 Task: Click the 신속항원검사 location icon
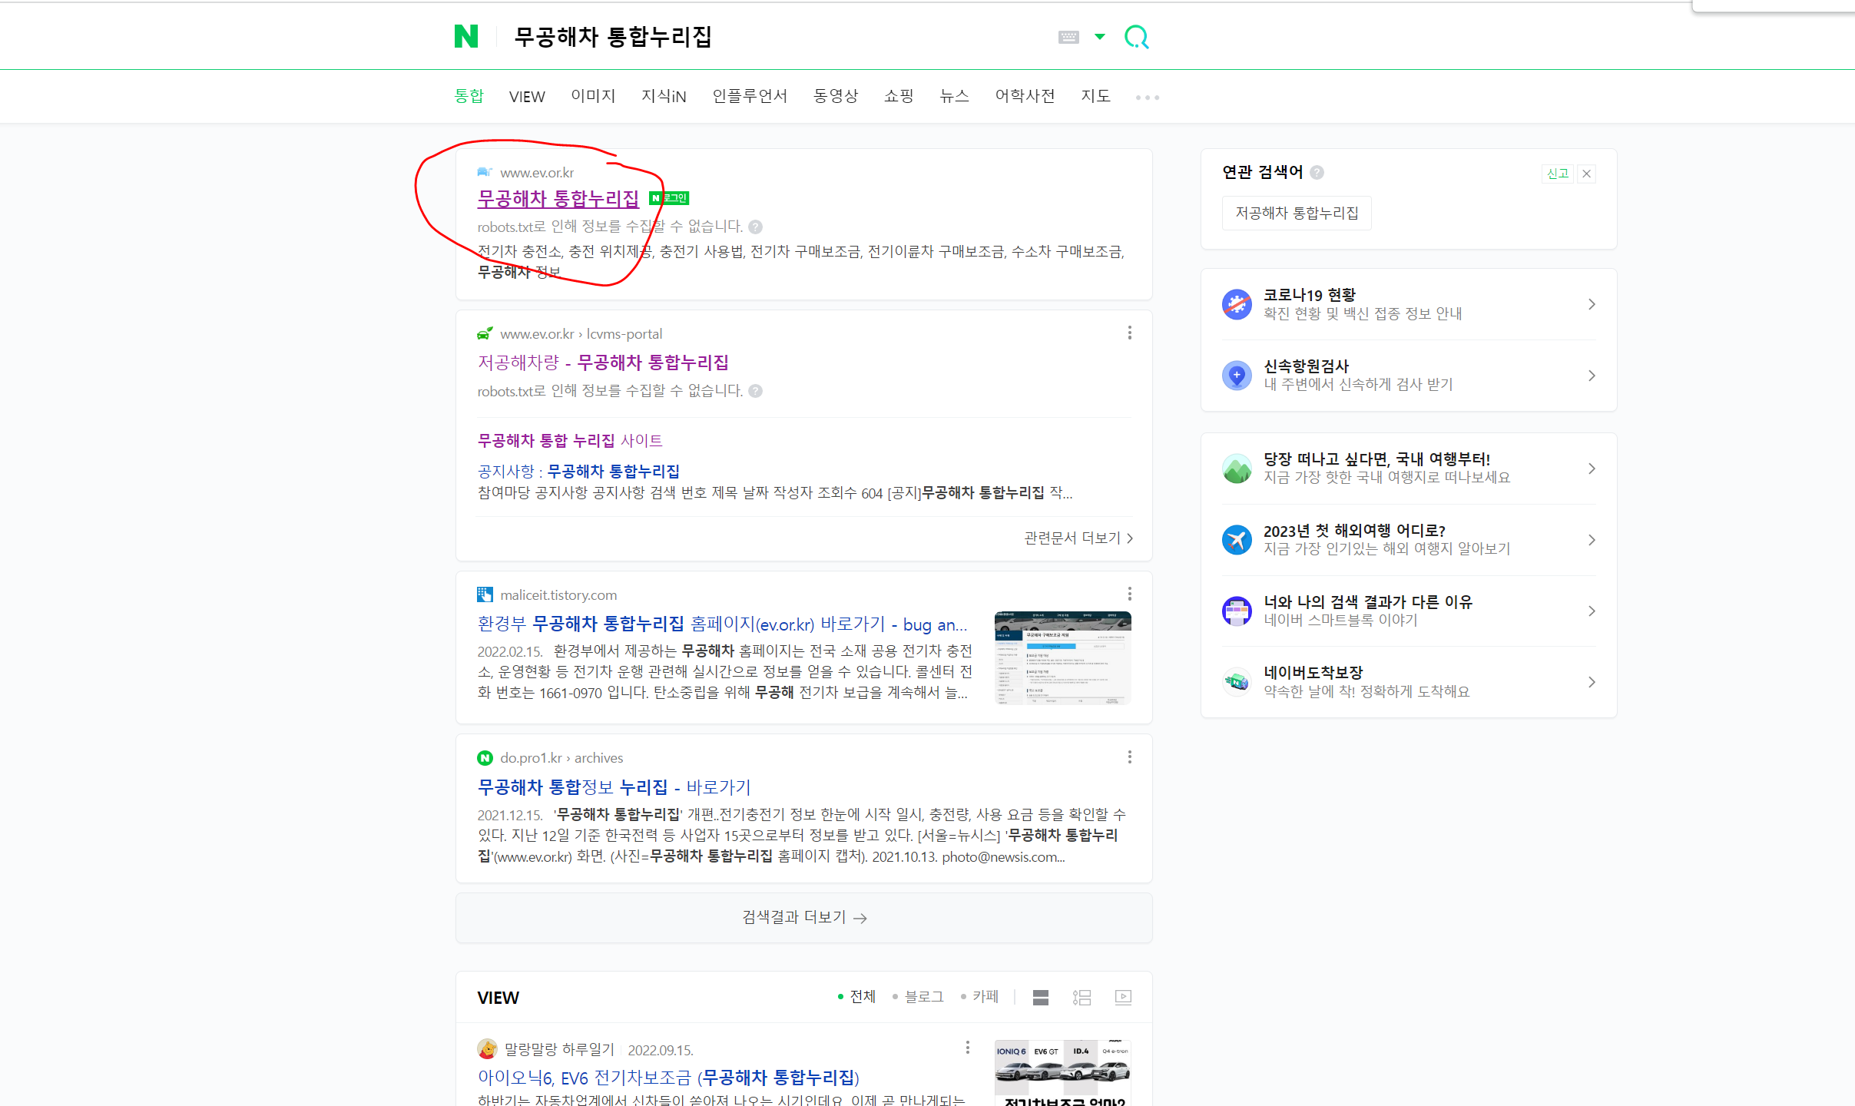1237,376
